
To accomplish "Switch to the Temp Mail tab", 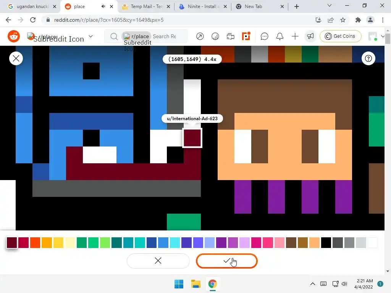I will (x=146, y=6).
